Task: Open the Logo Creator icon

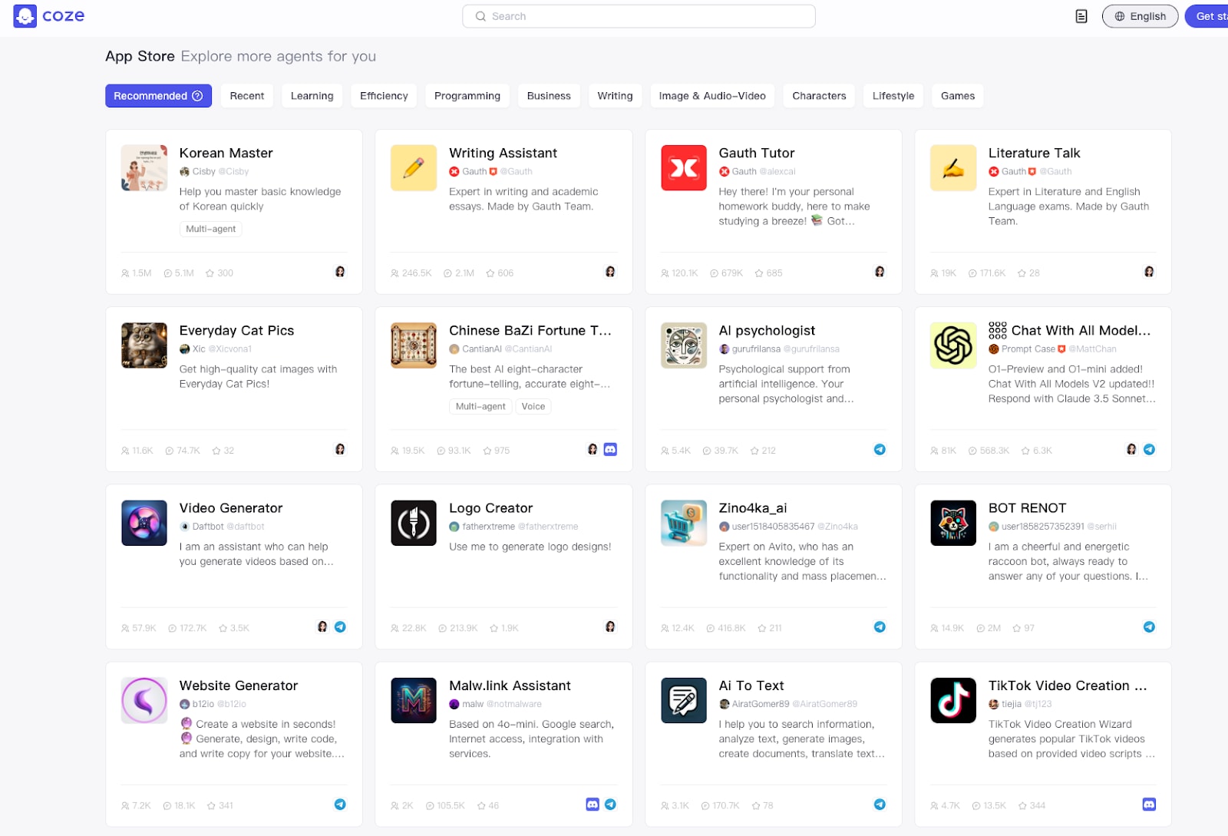Action: (x=413, y=523)
